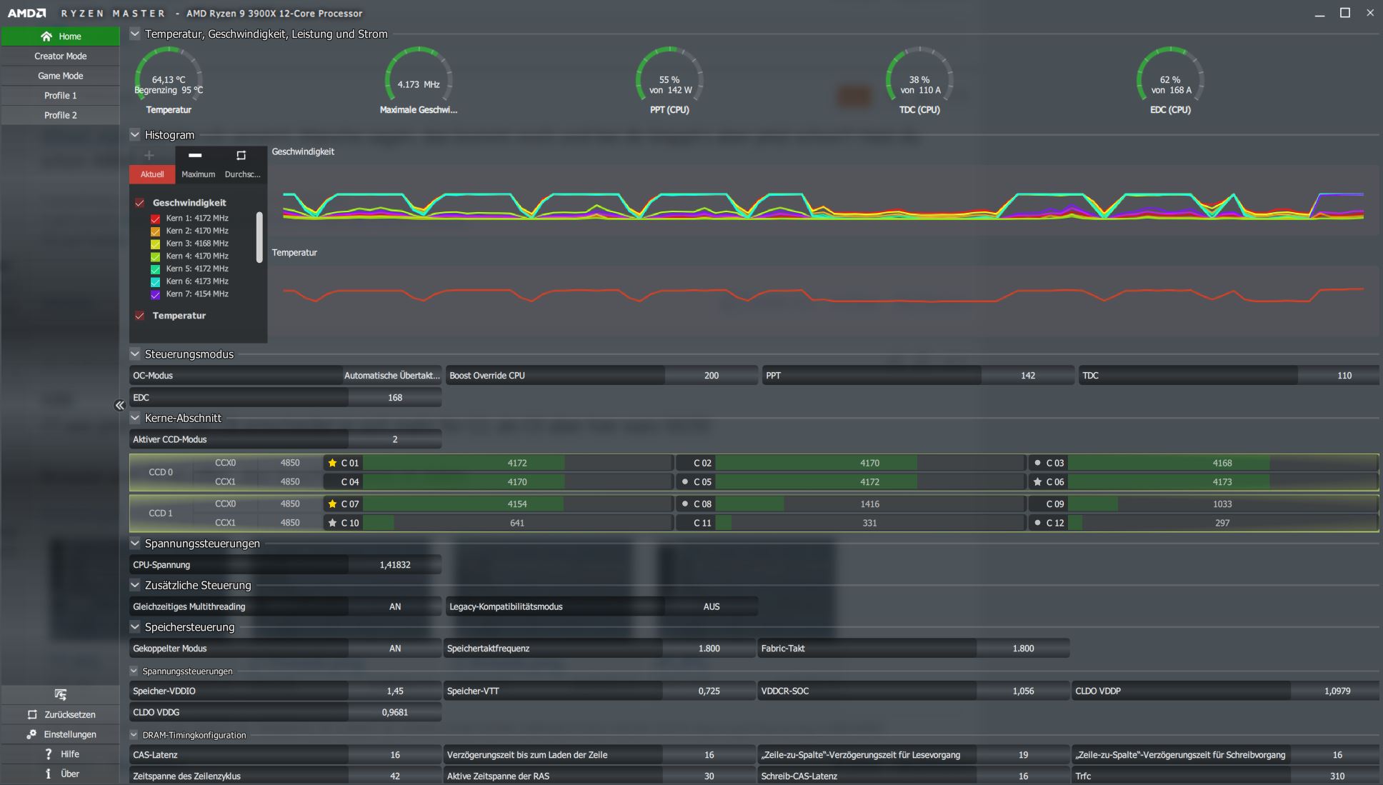Select the Maximum histogram view button
Image resolution: width=1383 pixels, height=785 pixels.
pyautogui.click(x=198, y=174)
